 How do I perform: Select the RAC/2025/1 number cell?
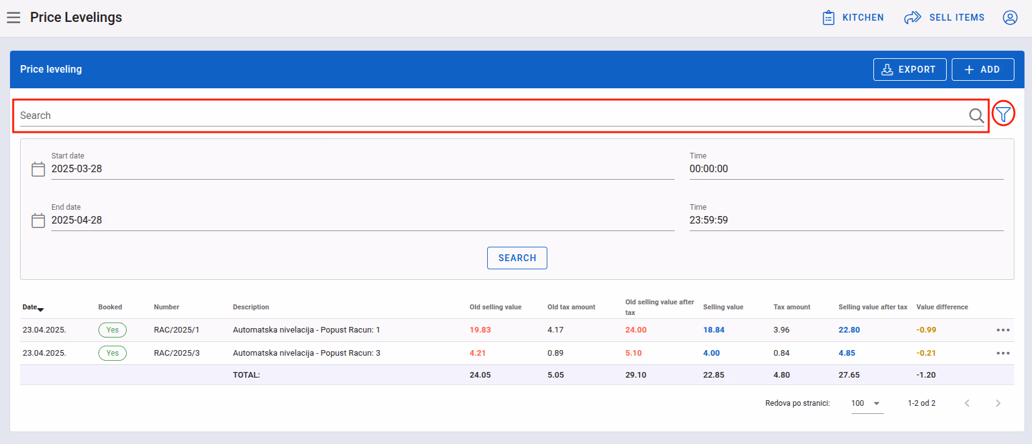(177, 330)
